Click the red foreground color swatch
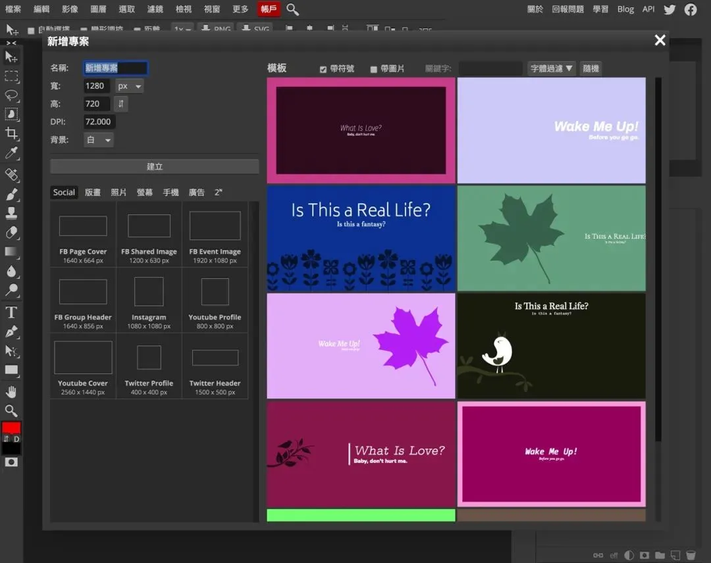The height and width of the screenshot is (563, 711). point(11,428)
